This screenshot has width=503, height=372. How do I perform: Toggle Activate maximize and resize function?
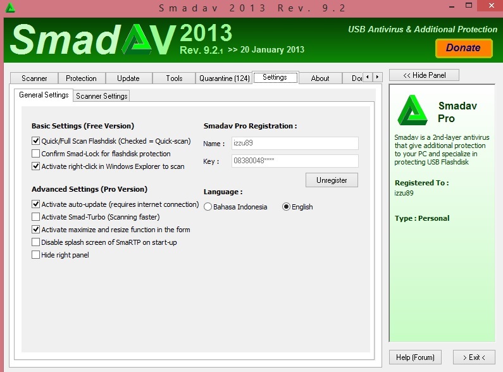tap(35, 229)
